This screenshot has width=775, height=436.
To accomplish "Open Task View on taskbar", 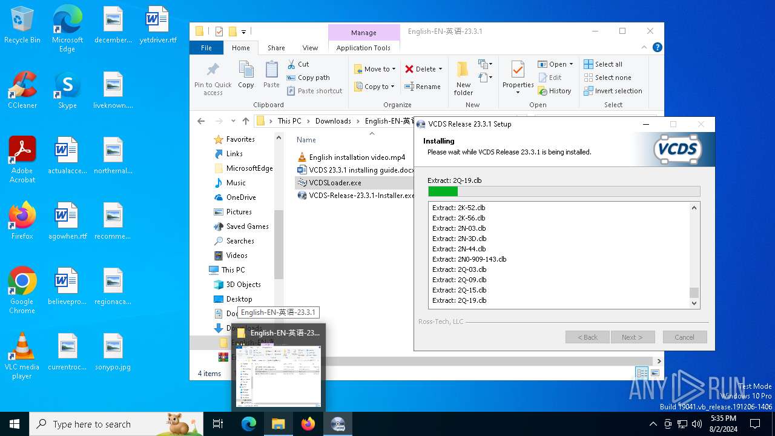I will pyautogui.click(x=218, y=424).
